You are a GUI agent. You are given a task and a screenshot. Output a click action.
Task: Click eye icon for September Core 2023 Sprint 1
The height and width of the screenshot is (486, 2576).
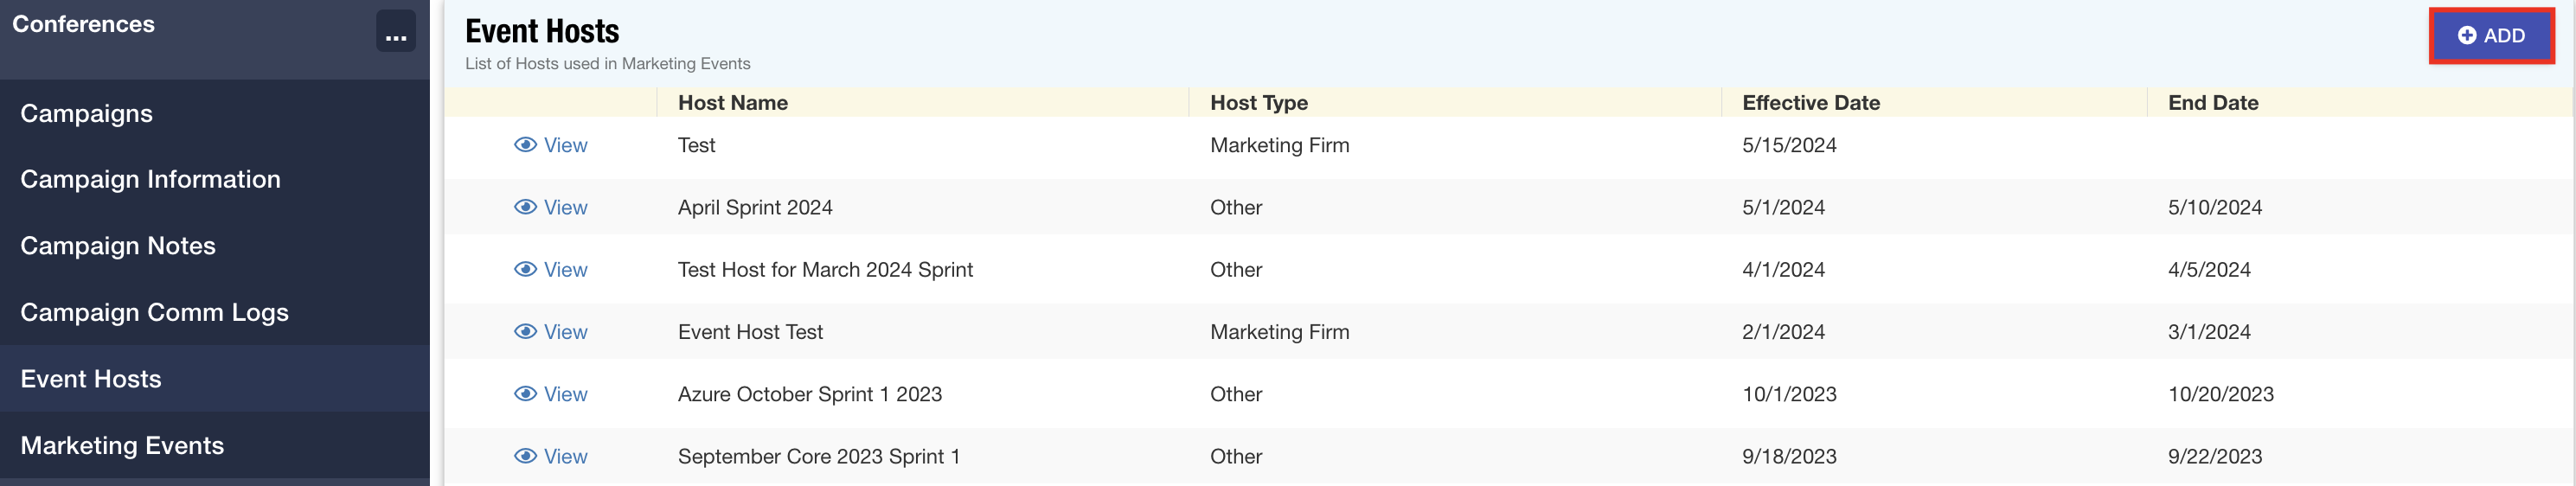coord(525,456)
